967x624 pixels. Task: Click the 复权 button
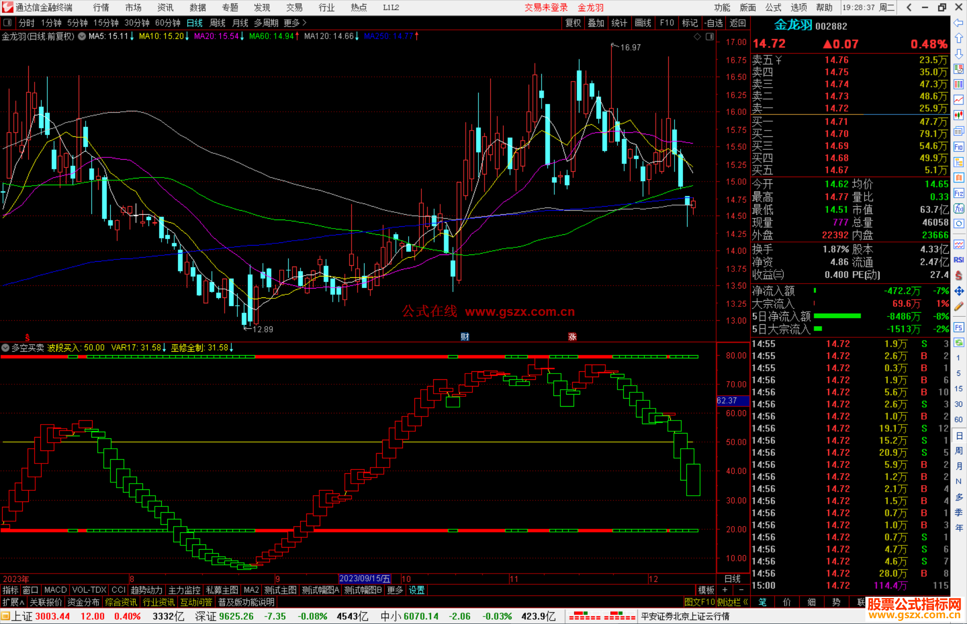click(x=573, y=23)
